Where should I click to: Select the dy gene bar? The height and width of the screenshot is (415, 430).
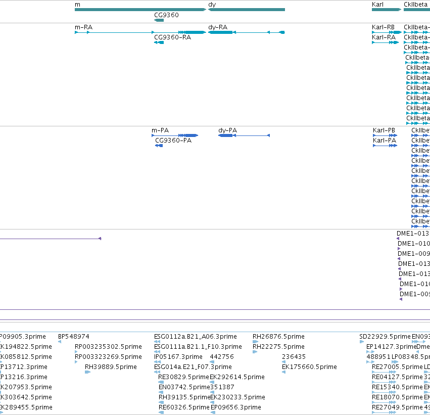247,10
